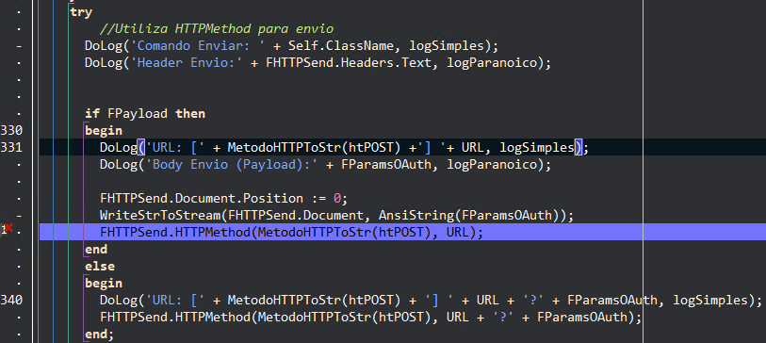
Task: Toggle breakpoint in gutter at line 331
Action: click(x=11, y=148)
